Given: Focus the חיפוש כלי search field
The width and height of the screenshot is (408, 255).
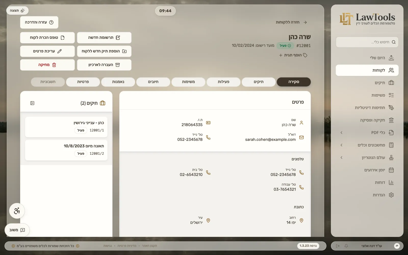Looking at the screenshot, I should click(367, 42).
